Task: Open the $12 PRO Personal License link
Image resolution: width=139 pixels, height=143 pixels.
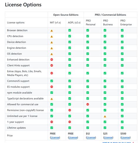Action: [x=91, y=137]
